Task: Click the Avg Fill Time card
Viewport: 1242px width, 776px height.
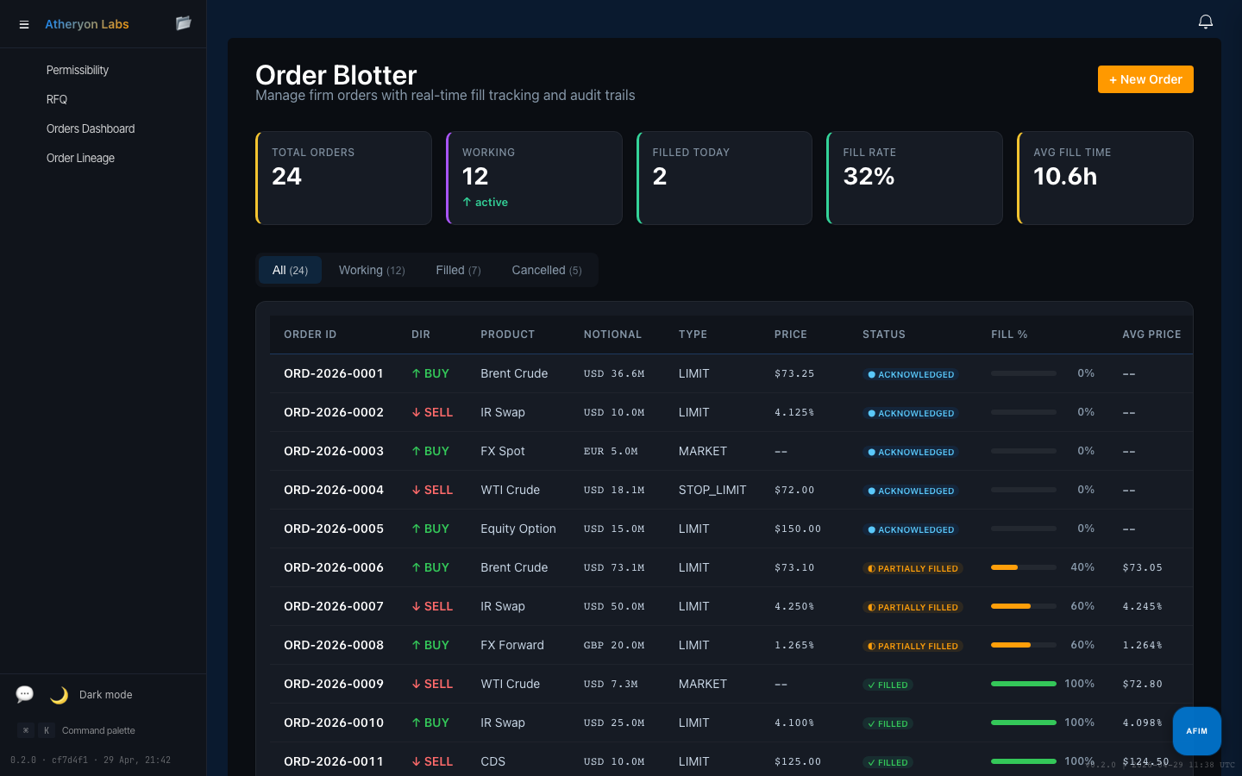Action: click(x=1105, y=178)
